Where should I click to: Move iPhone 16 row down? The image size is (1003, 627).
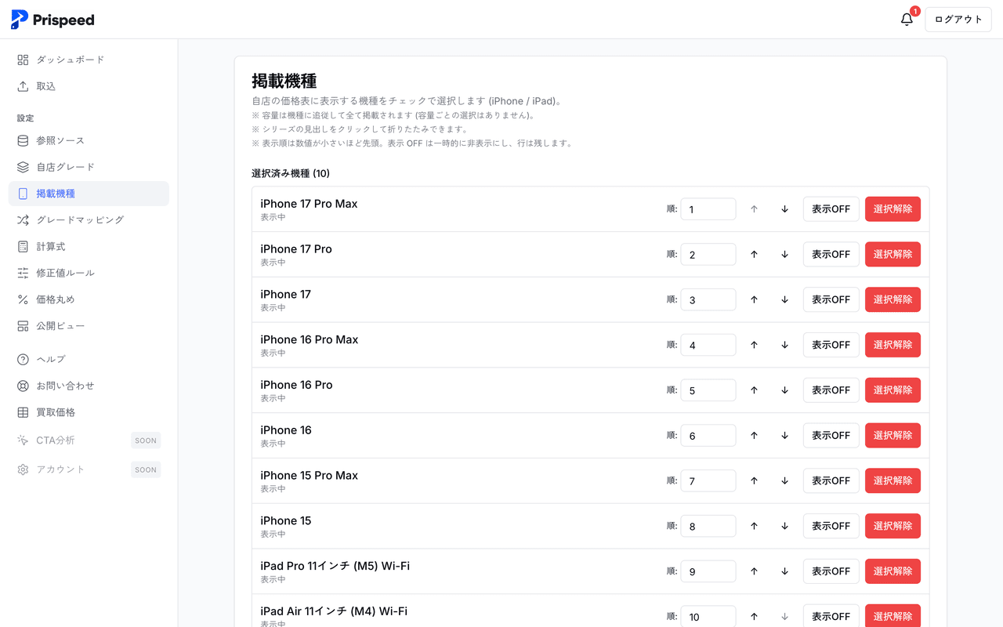point(784,436)
